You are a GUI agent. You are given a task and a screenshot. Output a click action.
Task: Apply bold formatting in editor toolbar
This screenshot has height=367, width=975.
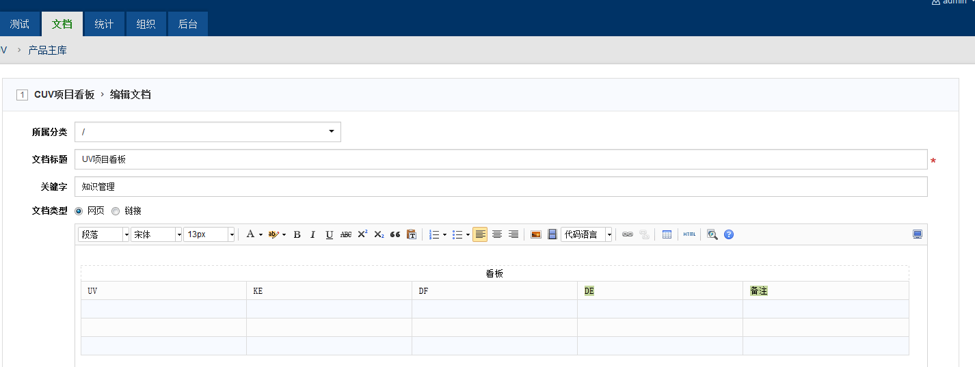pyautogui.click(x=297, y=234)
